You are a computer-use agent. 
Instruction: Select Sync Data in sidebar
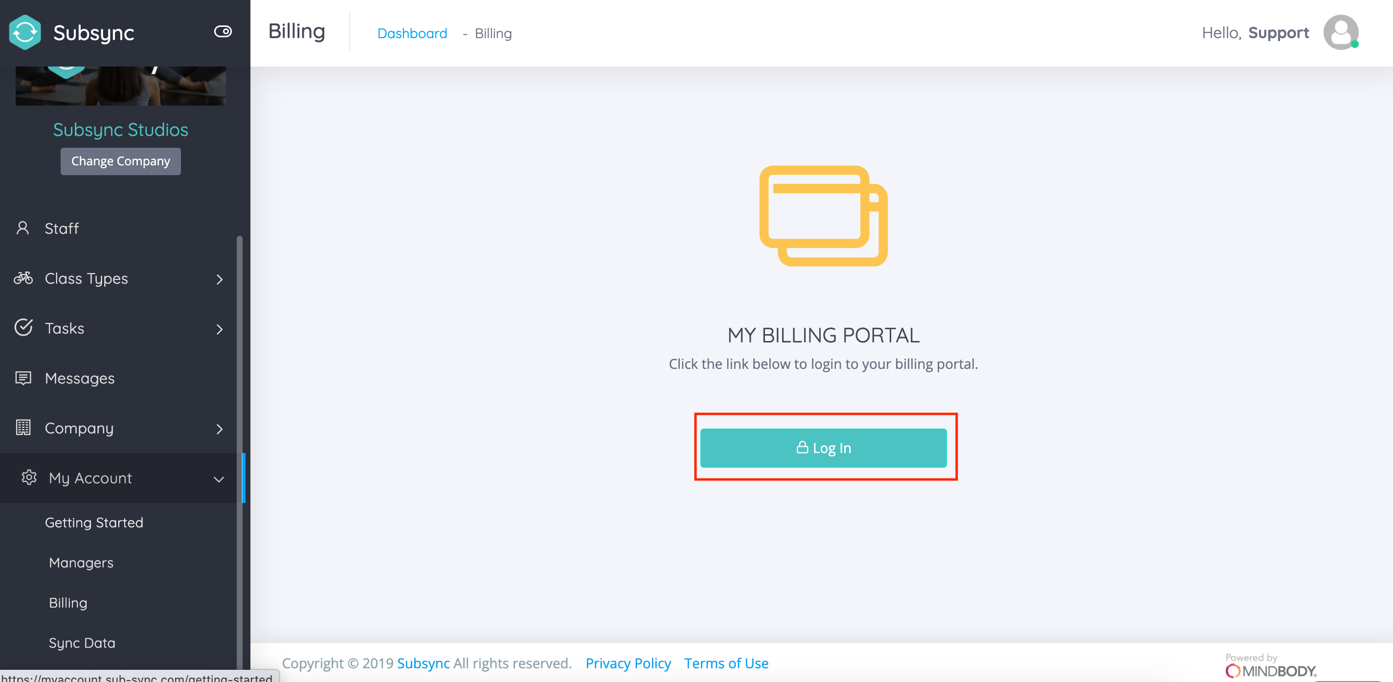click(x=82, y=642)
